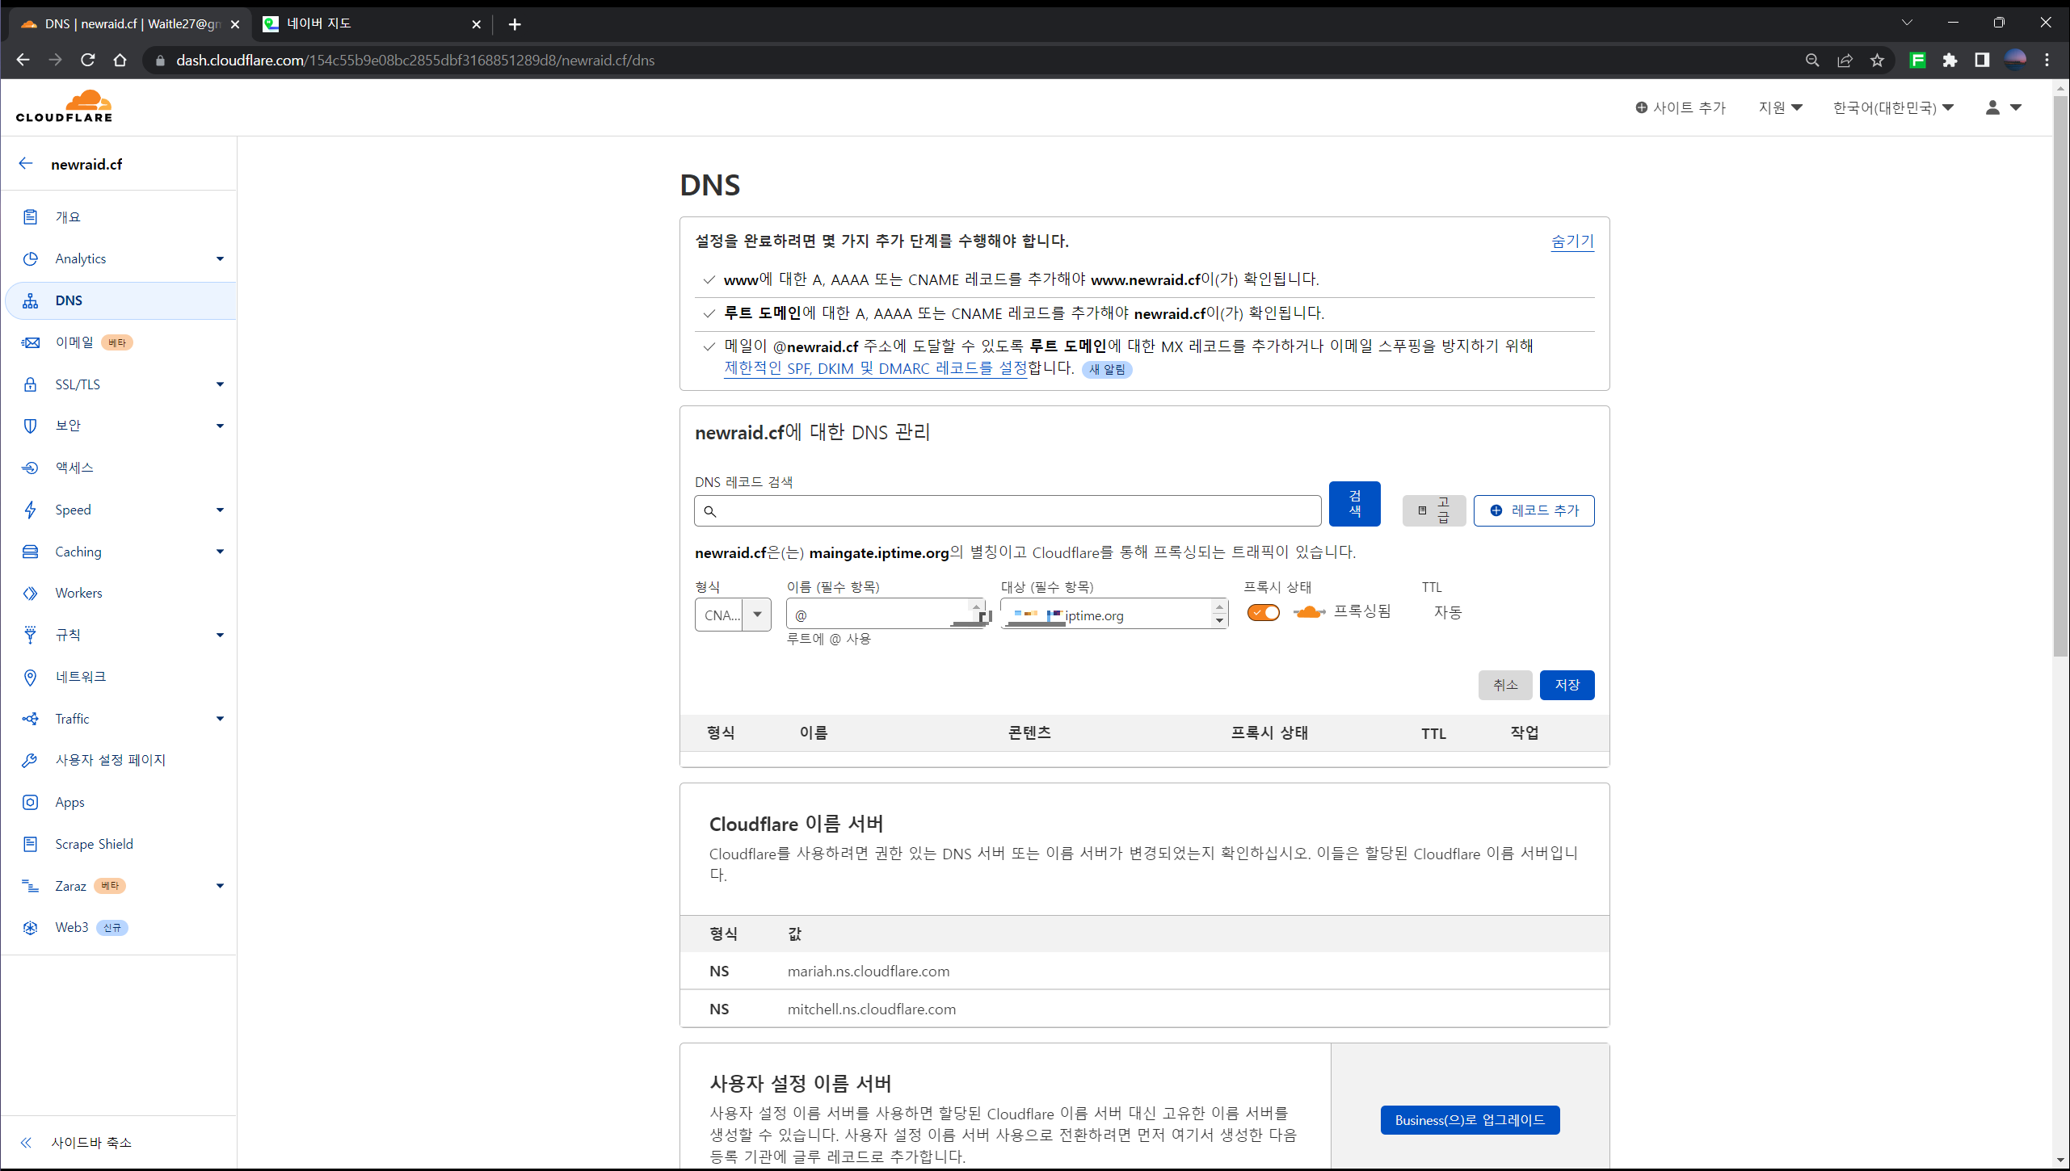Open the Workers sidebar icon
Screen dimensions: 2070x1171
(x=30, y=594)
